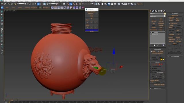Open the Material Editor icon

pos(119,4)
